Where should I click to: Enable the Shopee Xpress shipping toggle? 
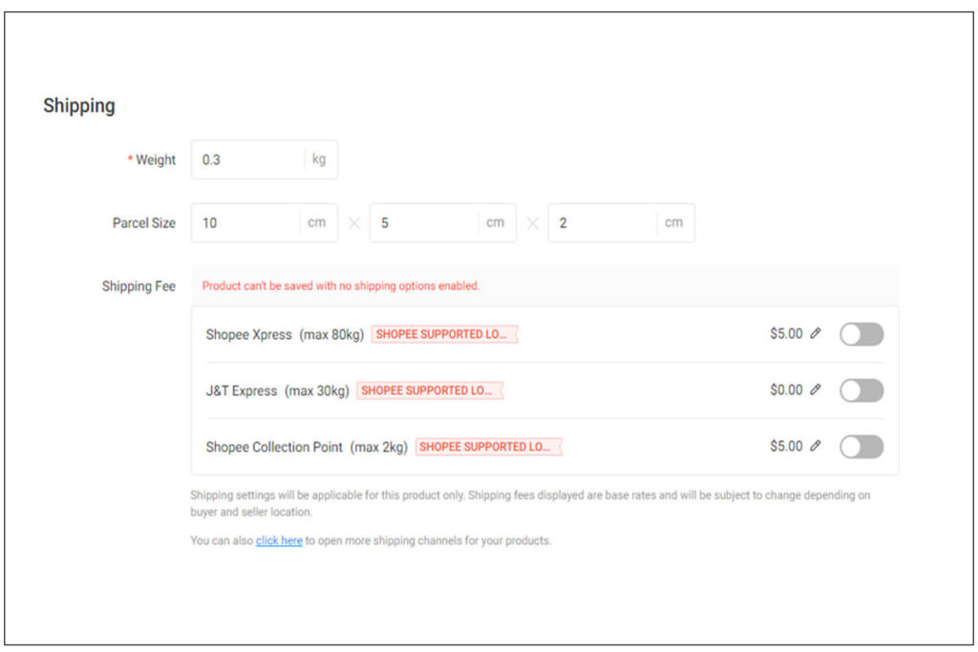861,334
